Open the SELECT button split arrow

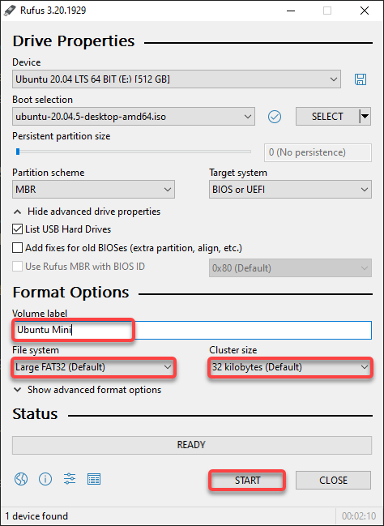click(x=365, y=117)
